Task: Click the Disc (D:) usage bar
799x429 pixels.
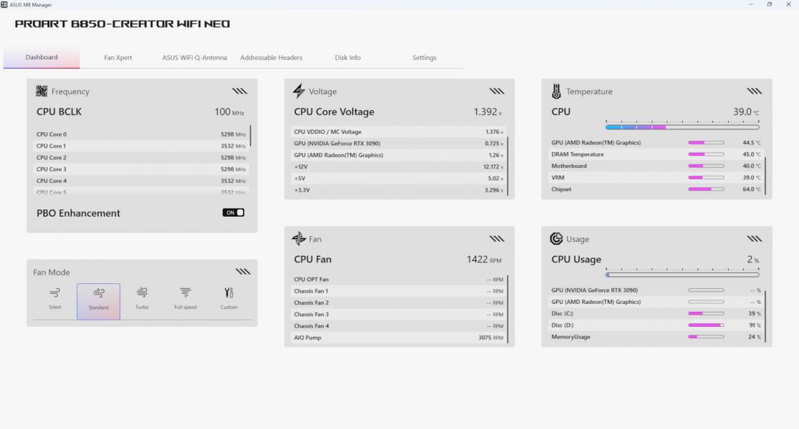Action: [x=706, y=325]
